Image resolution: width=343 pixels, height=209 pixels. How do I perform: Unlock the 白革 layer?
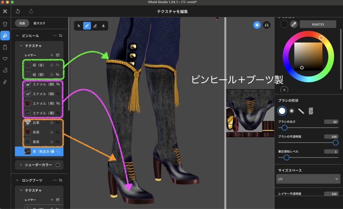tap(52, 122)
